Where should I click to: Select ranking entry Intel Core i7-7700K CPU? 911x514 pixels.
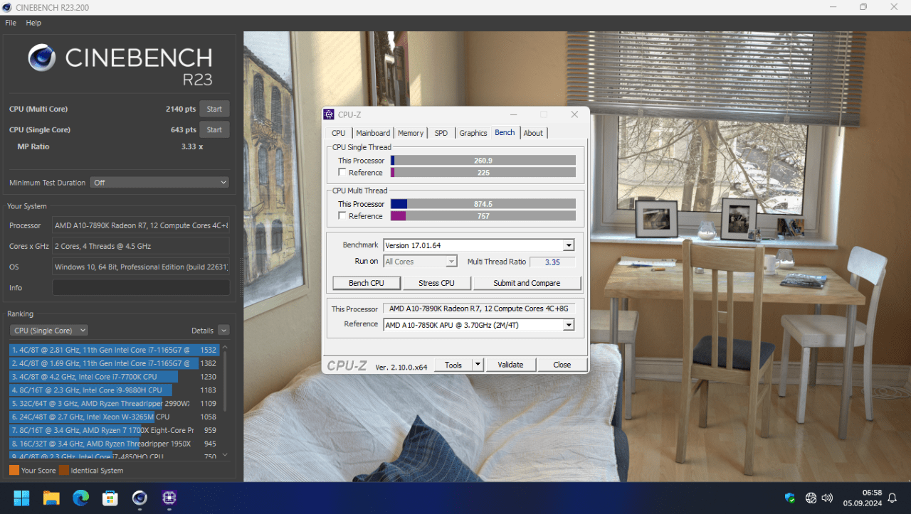[x=114, y=377]
